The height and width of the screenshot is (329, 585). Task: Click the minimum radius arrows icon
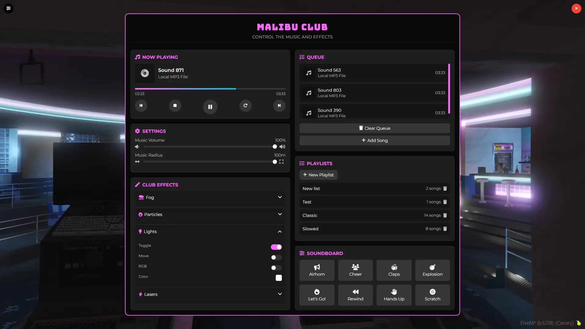[137, 162]
